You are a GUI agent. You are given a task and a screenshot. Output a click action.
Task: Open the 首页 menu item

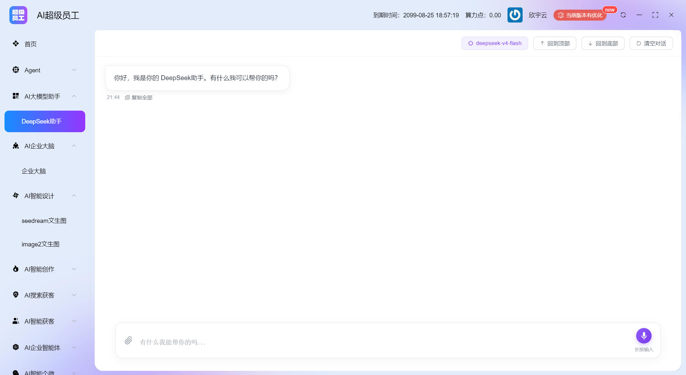click(x=45, y=44)
